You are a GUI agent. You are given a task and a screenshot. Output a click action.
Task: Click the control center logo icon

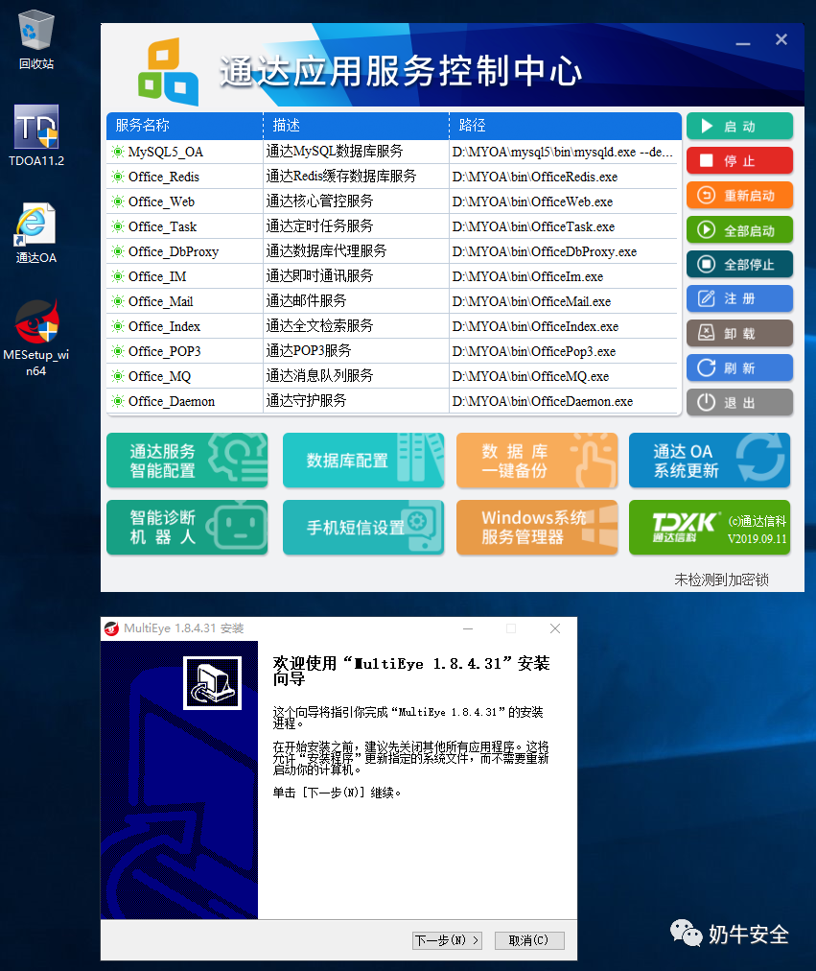tap(168, 72)
